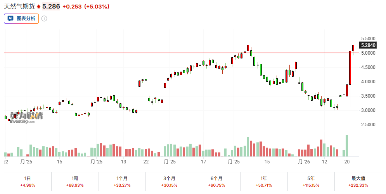Screen dimensions: 386x194
Task: Show the 1年 chart range
Action: [264, 181]
